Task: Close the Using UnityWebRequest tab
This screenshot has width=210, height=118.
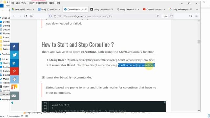Action: [112, 9]
